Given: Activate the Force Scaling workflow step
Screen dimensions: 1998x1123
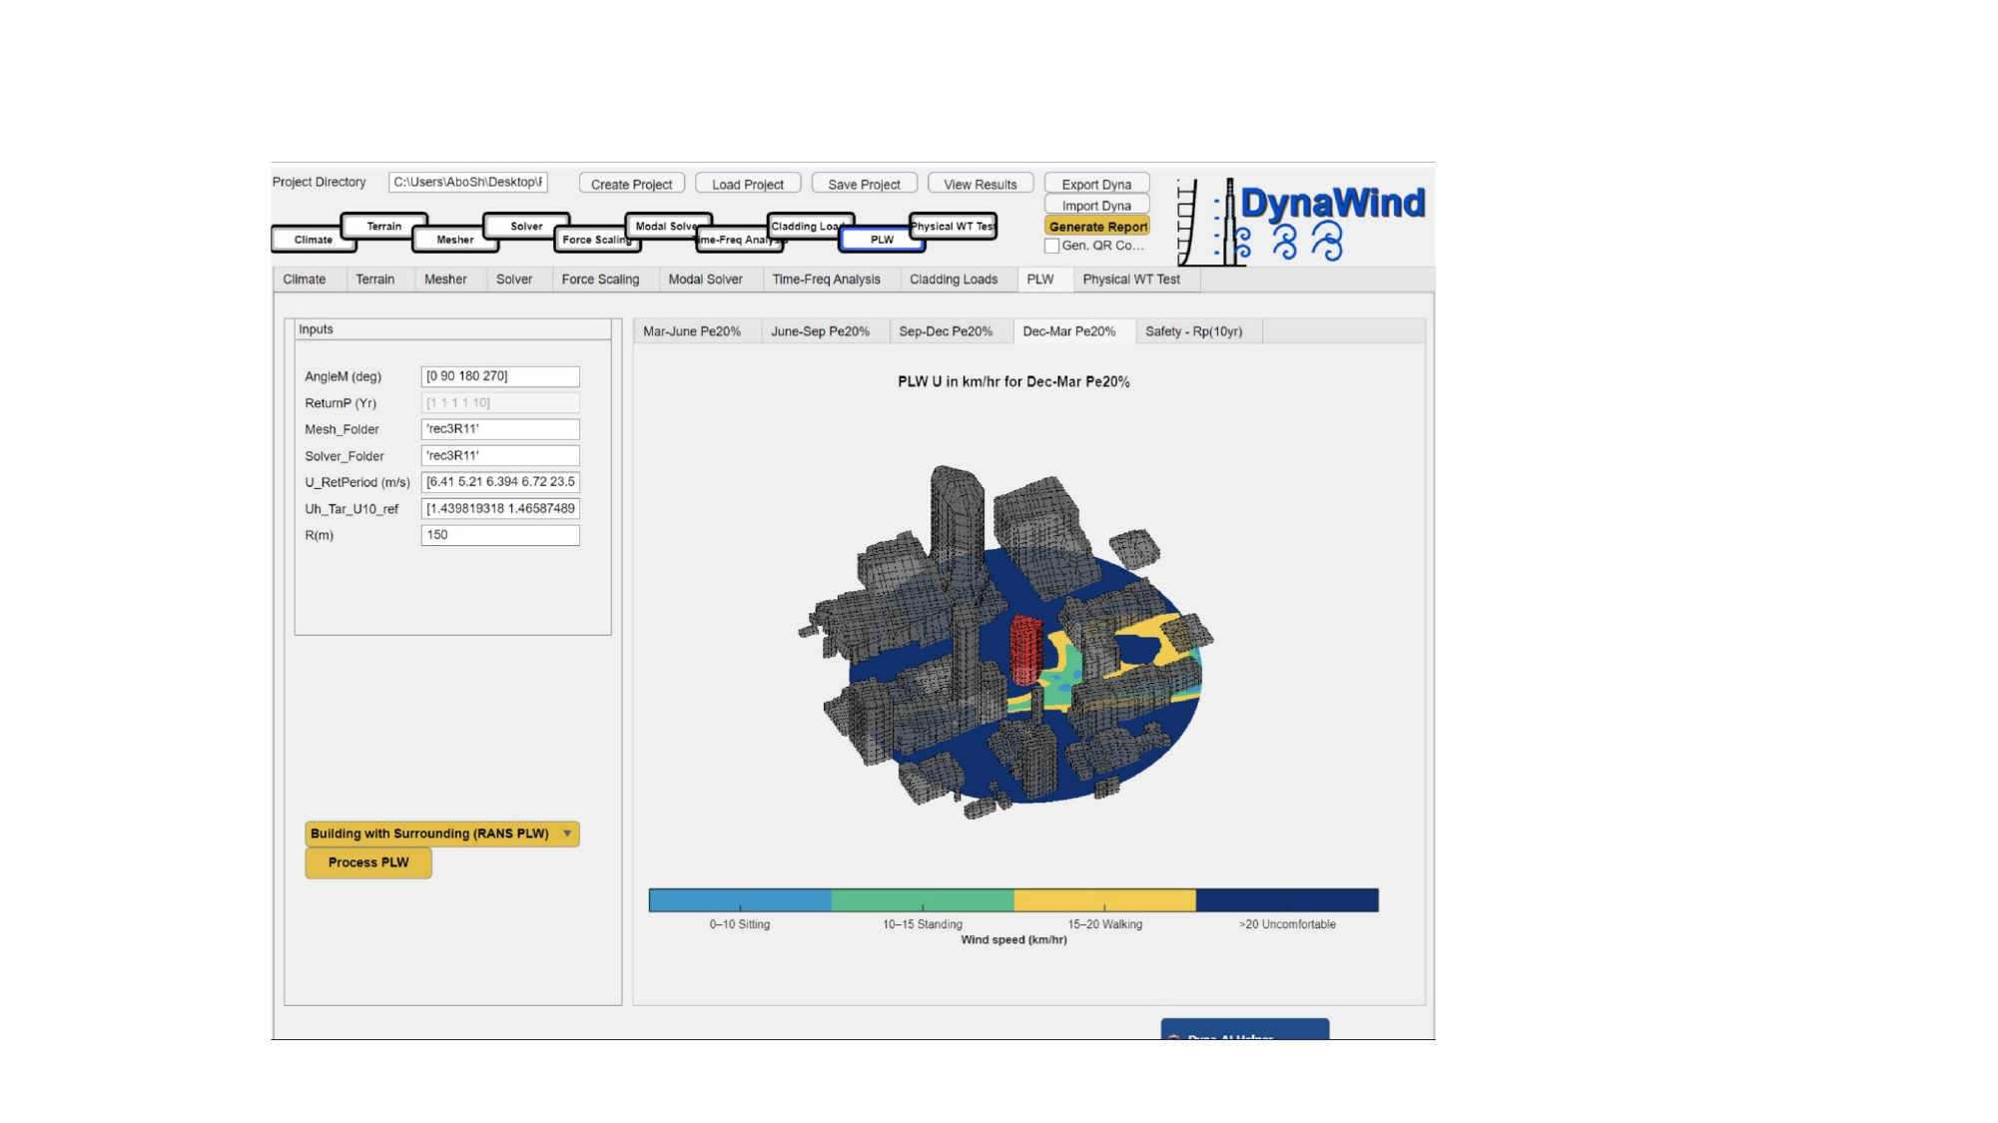Looking at the screenshot, I should [x=597, y=240].
